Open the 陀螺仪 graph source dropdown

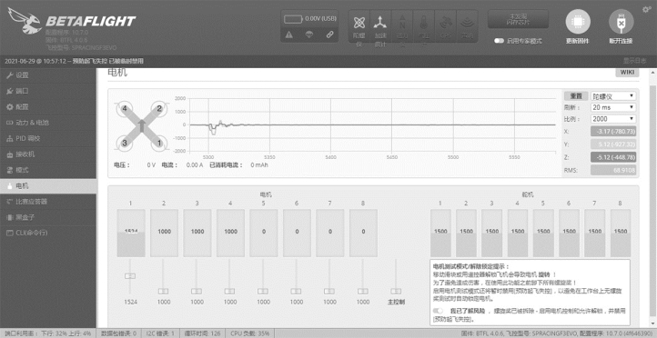613,96
